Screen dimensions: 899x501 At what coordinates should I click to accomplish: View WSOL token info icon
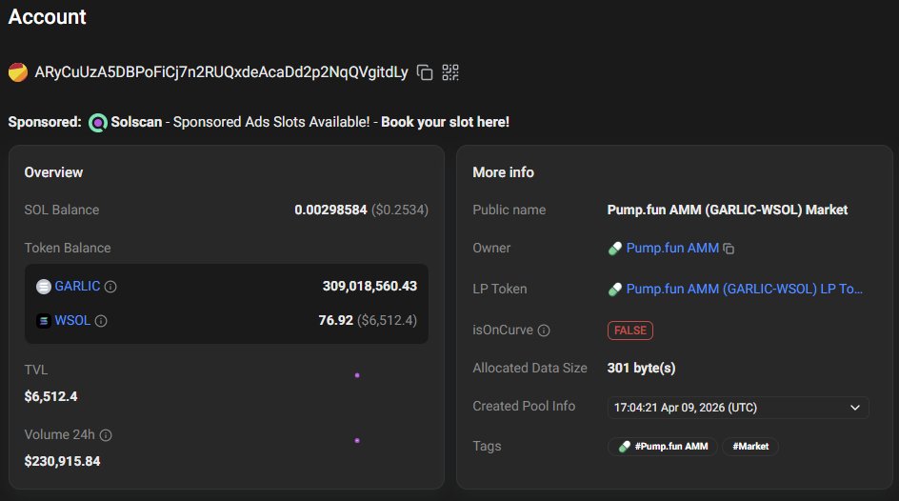tap(101, 321)
